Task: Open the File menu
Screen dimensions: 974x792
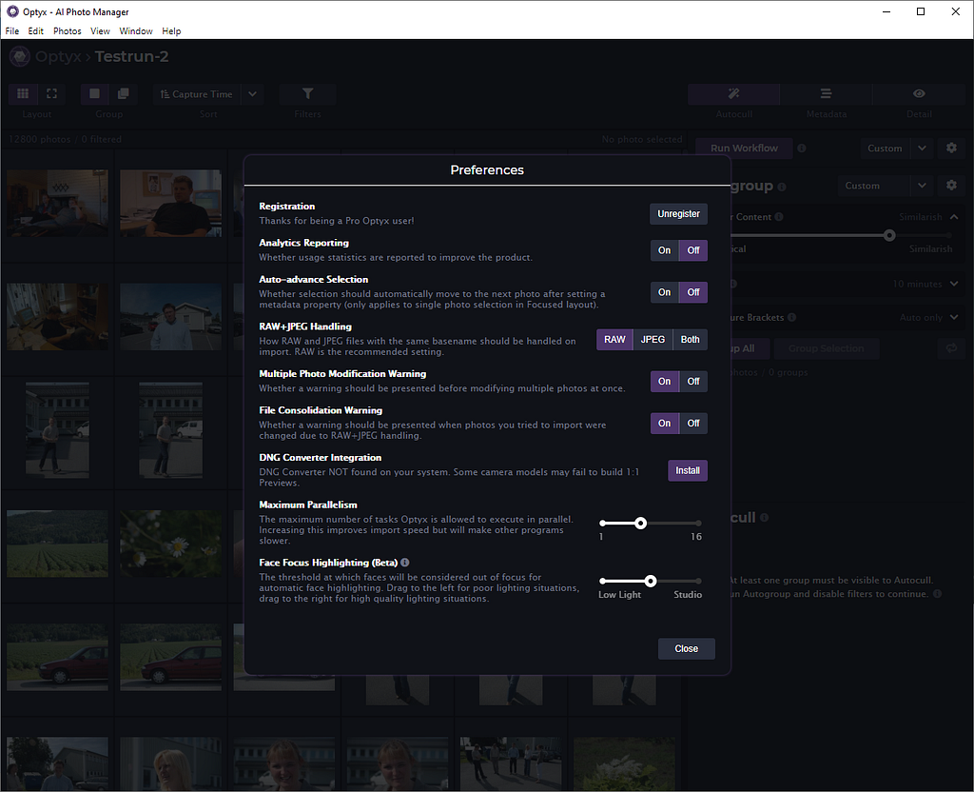Action: pyautogui.click(x=12, y=31)
